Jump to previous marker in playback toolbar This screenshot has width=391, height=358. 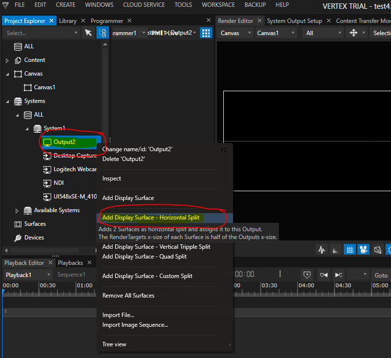pos(324,275)
